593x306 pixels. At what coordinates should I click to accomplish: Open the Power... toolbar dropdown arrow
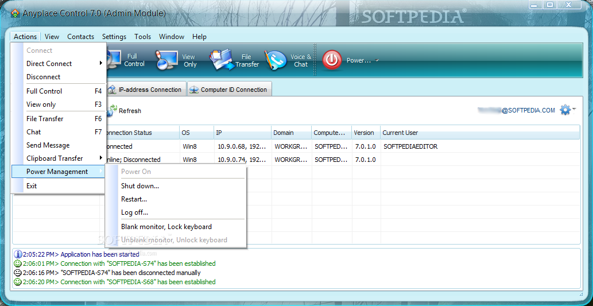(x=377, y=60)
